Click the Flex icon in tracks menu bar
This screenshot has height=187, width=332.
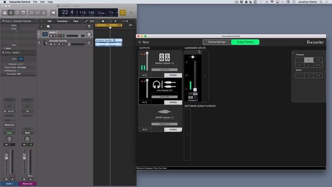92,21
